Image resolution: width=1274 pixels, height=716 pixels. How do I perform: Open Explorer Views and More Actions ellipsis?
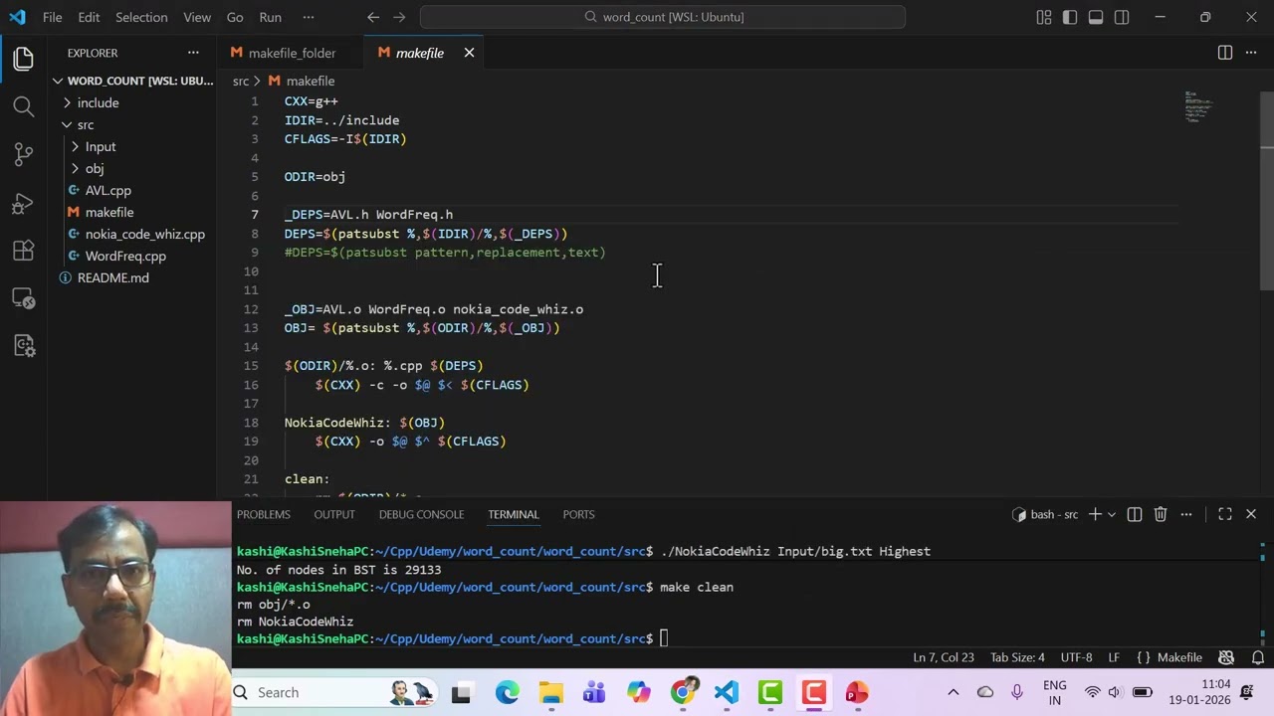[193, 53]
